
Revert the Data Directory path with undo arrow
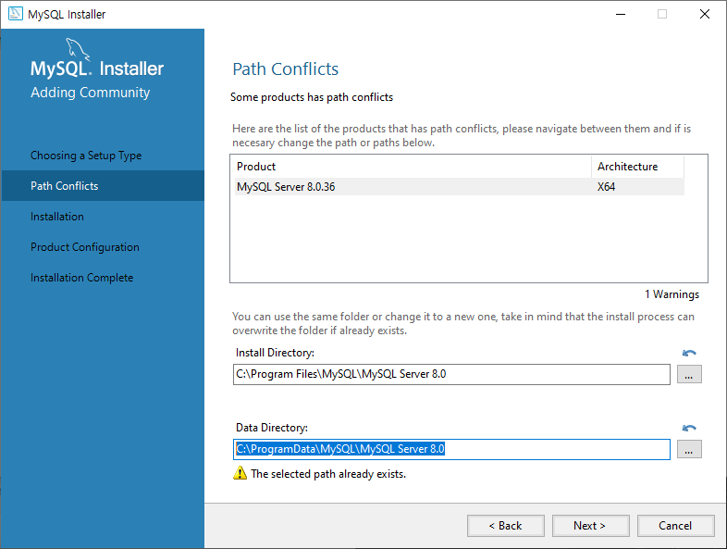[x=689, y=428]
